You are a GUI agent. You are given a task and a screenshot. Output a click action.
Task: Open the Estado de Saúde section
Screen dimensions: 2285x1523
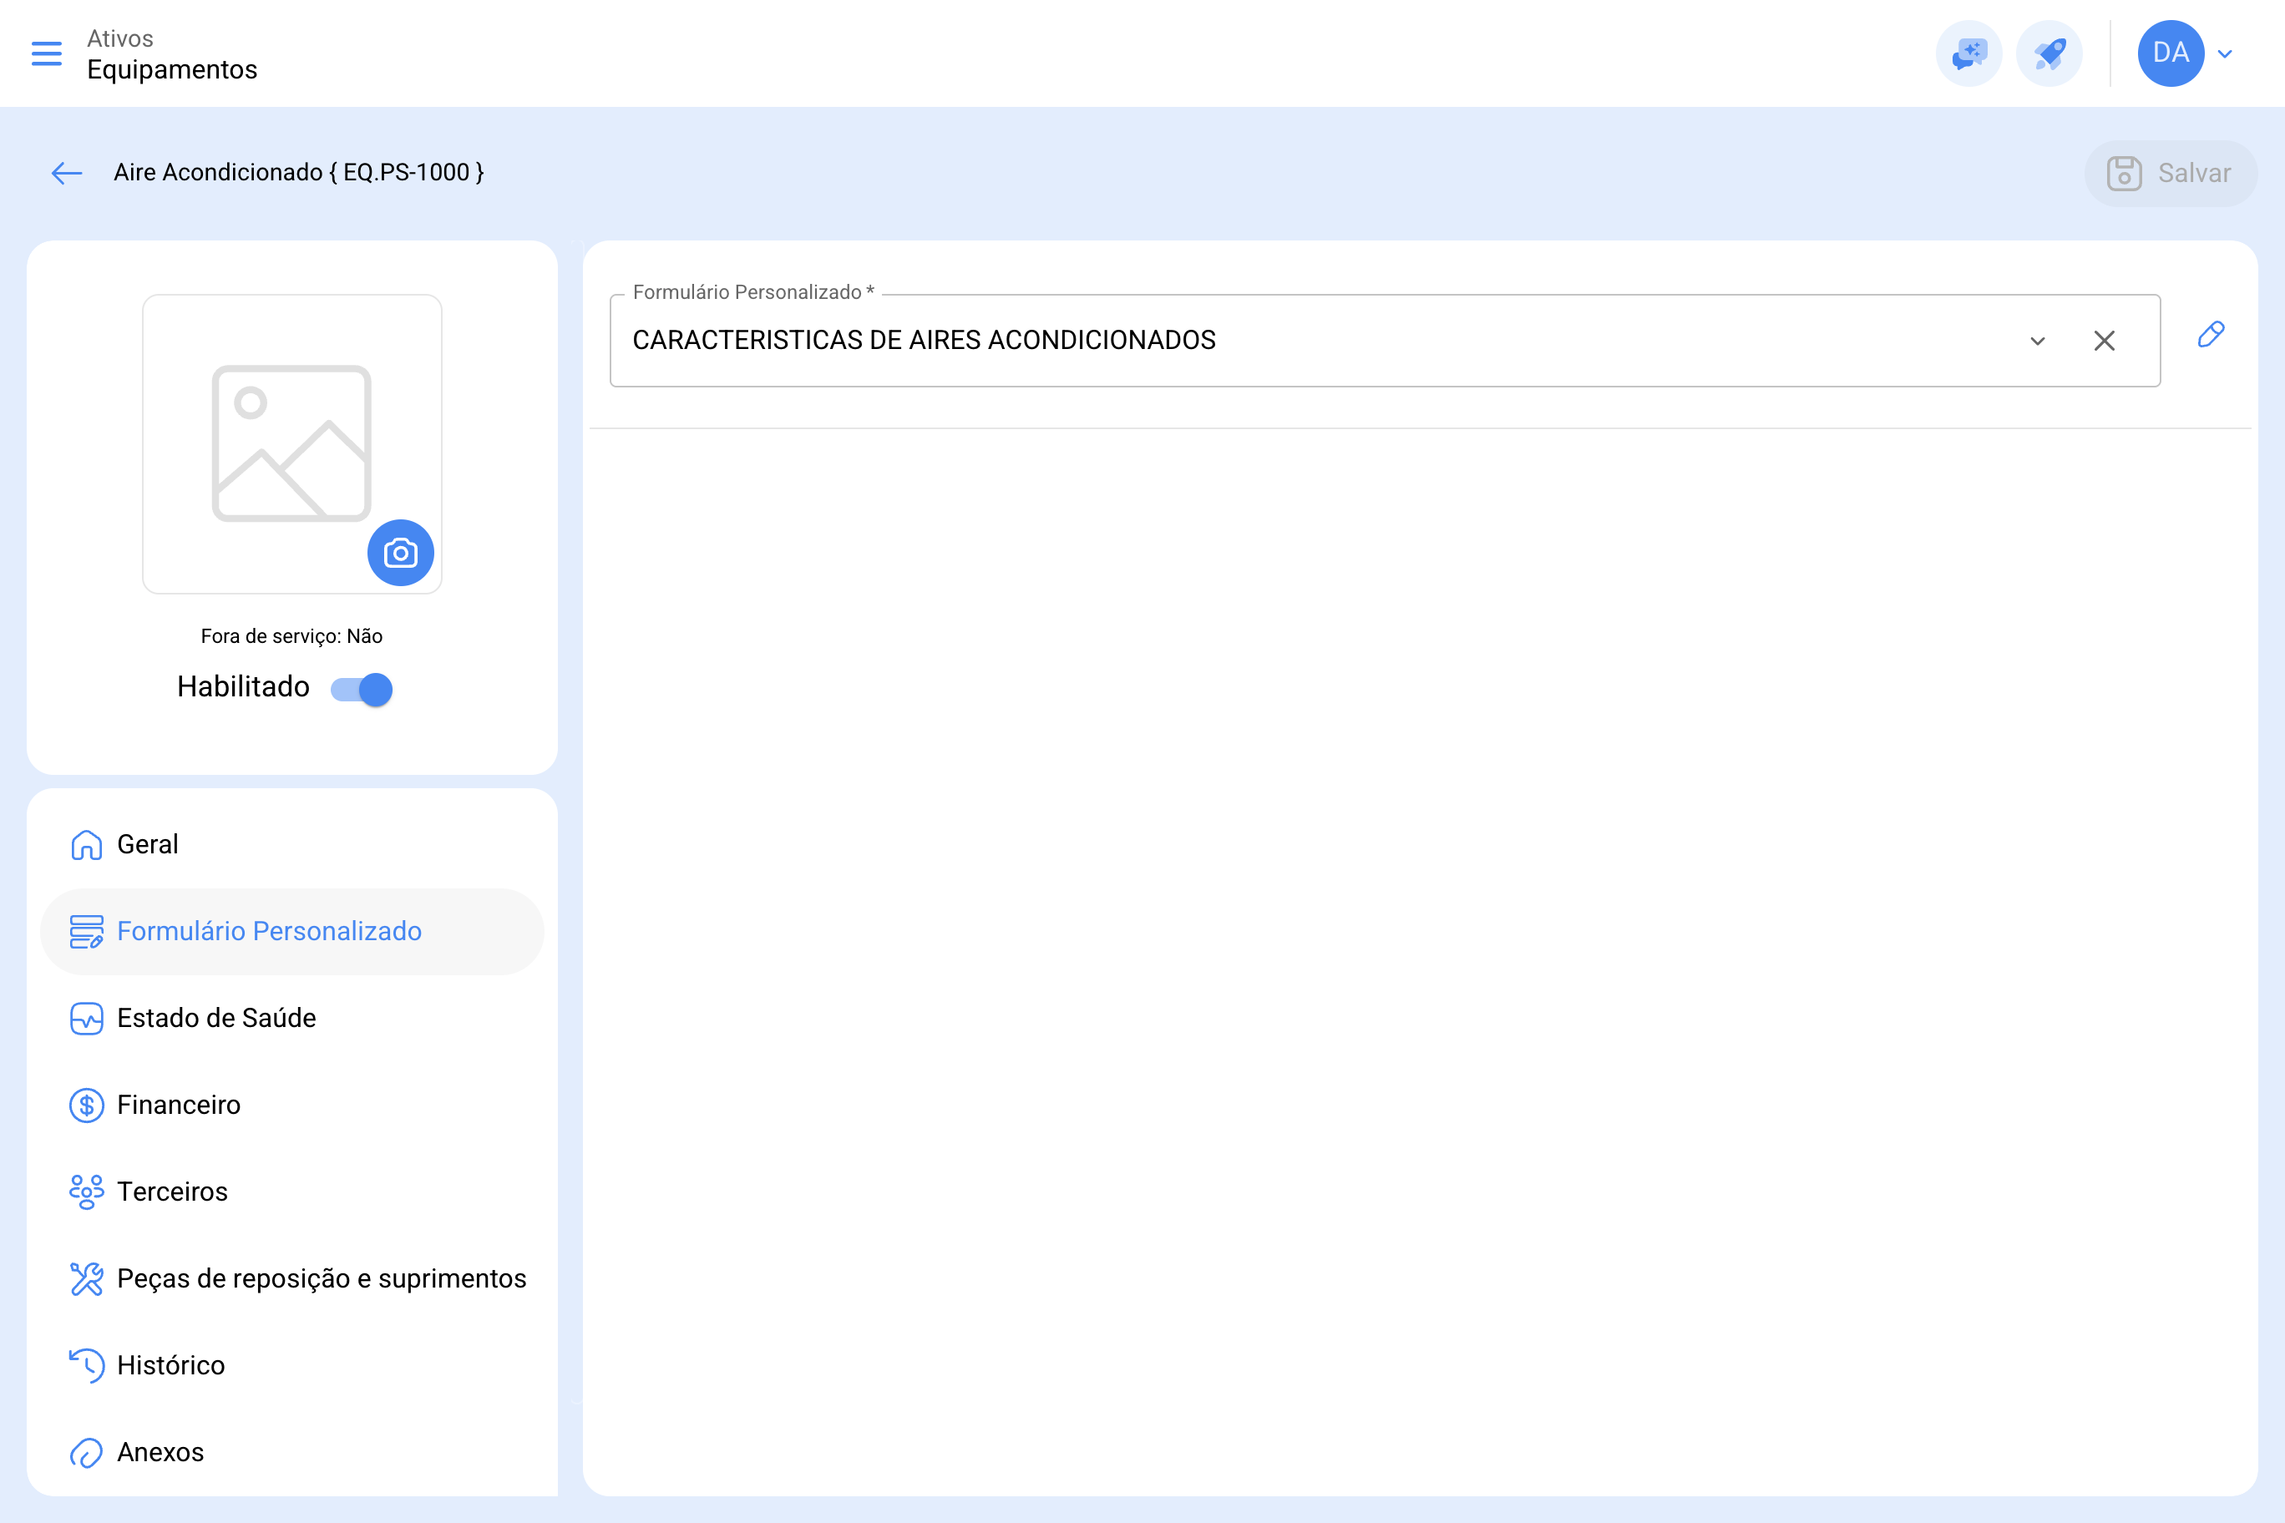[x=291, y=1018]
